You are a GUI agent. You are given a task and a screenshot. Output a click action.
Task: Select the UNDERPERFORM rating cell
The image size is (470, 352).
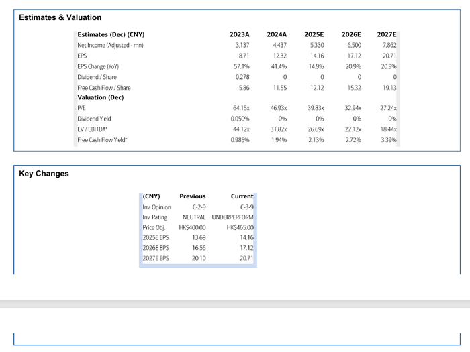coord(232,217)
